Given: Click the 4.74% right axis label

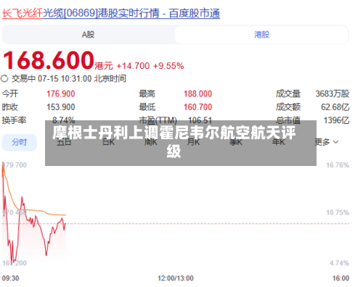Looking at the screenshot, I should pyautogui.click(x=339, y=263).
